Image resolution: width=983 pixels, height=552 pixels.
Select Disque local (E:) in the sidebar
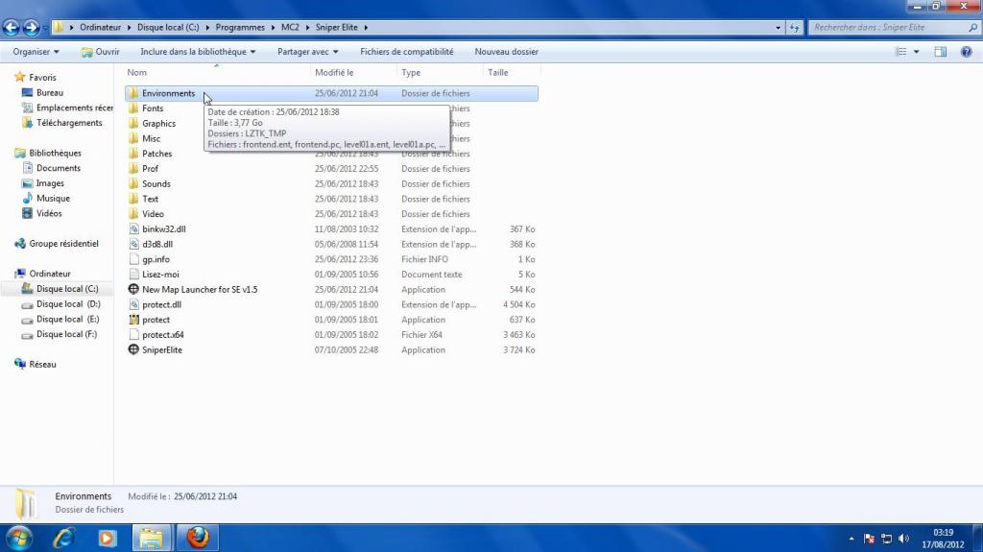(x=68, y=319)
